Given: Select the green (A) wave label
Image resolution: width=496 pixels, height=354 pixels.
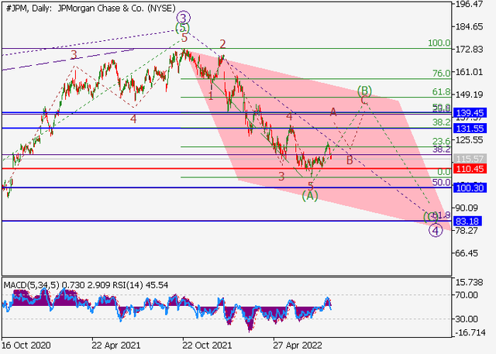Looking at the screenshot, I should (310, 196).
